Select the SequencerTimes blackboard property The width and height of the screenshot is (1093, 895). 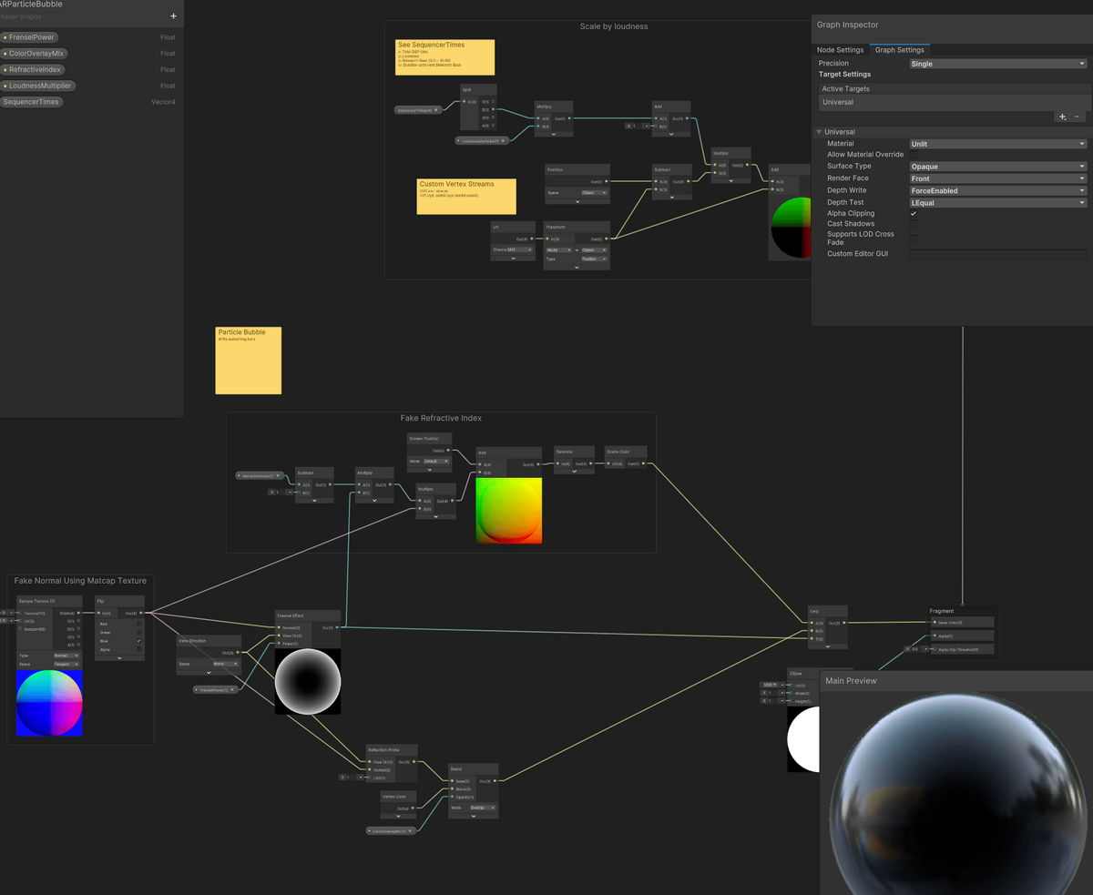pos(31,102)
